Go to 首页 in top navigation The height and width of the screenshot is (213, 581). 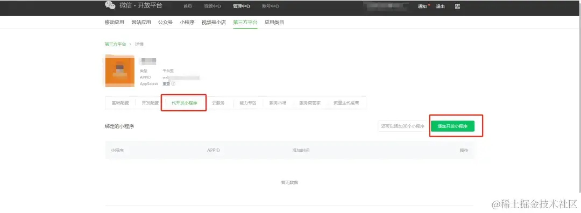(188, 6)
